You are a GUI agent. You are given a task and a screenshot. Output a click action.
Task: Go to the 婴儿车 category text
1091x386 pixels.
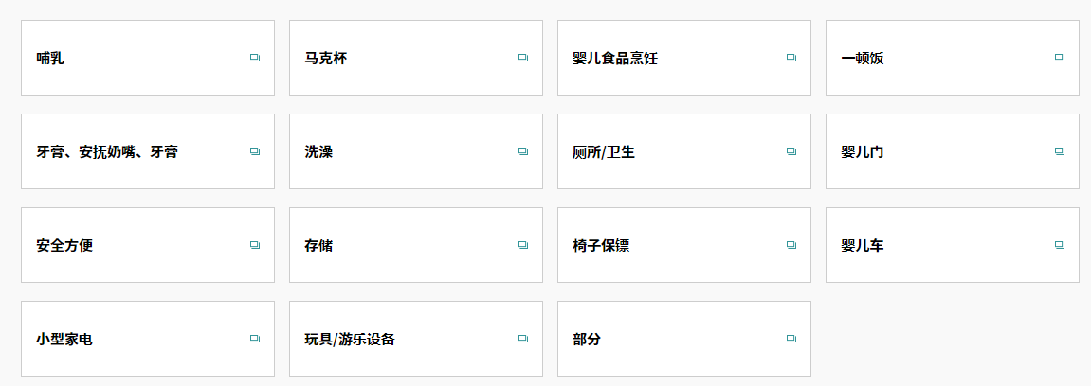(x=862, y=246)
